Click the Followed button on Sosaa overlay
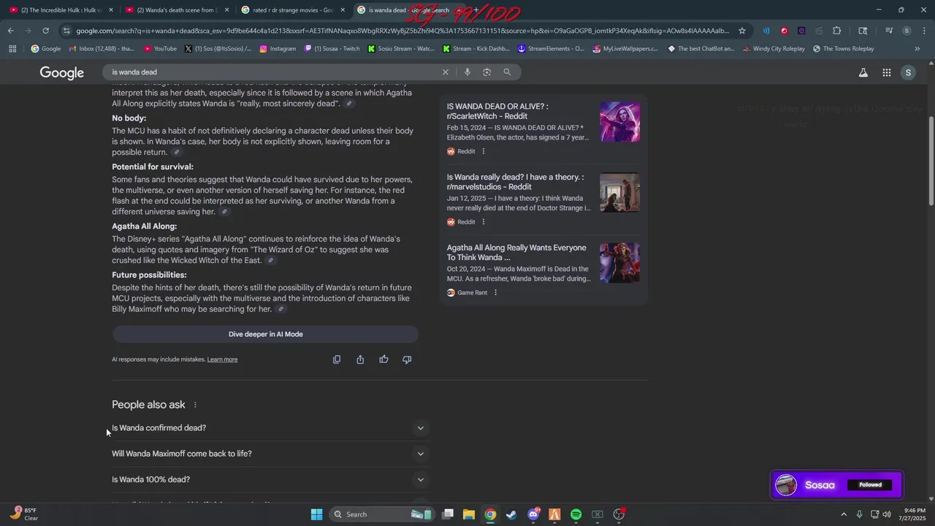The width and height of the screenshot is (935, 526). click(870, 485)
